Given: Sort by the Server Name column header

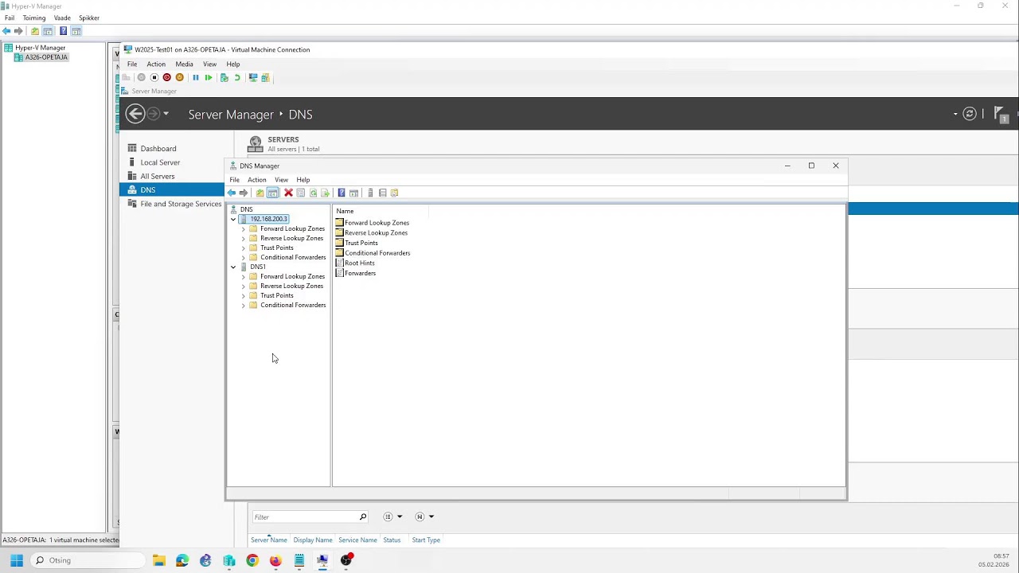Looking at the screenshot, I should 269,540.
